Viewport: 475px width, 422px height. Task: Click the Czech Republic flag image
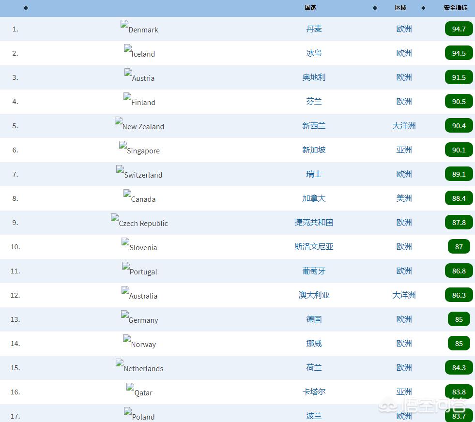click(x=115, y=218)
